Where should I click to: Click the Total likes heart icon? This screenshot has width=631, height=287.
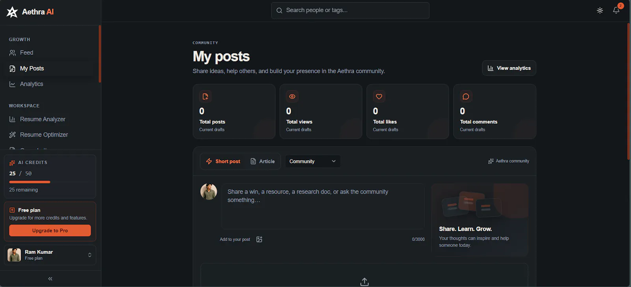[x=379, y=96]
